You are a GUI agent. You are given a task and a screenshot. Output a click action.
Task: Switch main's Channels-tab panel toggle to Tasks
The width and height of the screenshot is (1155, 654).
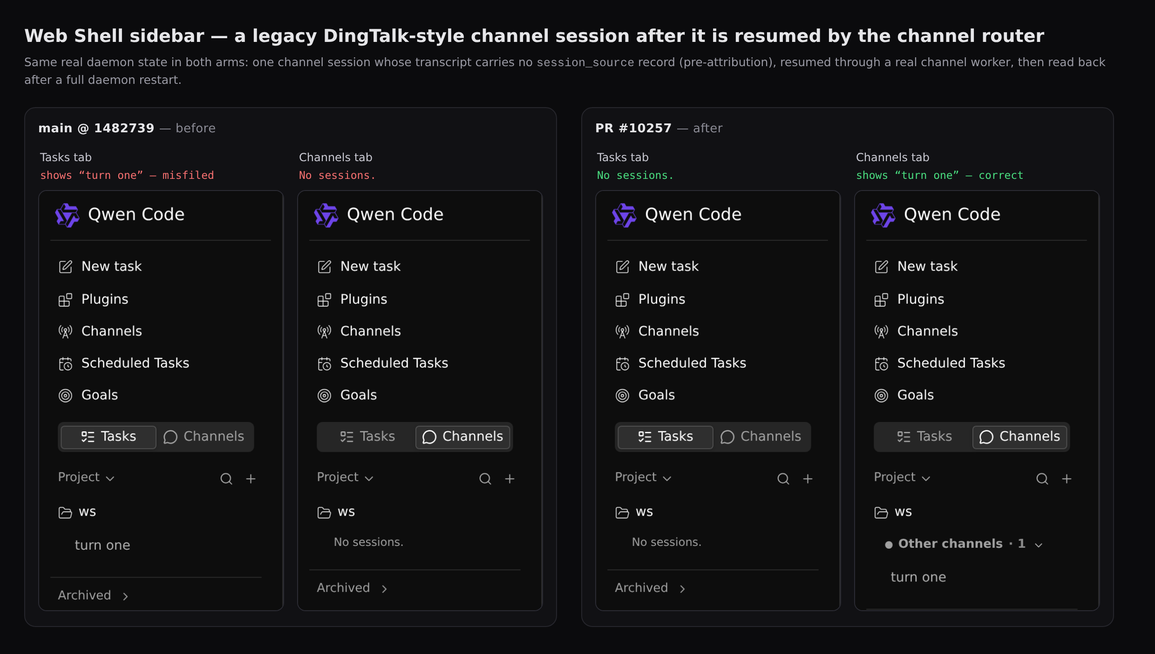pos(367,436)
